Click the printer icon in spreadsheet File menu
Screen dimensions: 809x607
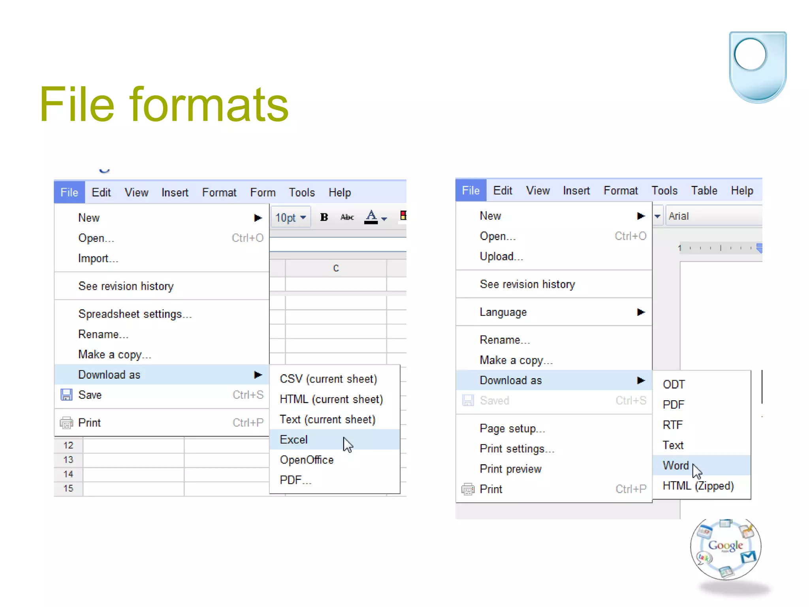tap(66, 423)
